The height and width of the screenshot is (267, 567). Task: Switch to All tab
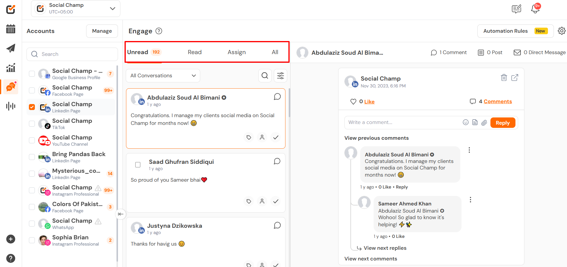pyautogui.click(x=275, y=52)
